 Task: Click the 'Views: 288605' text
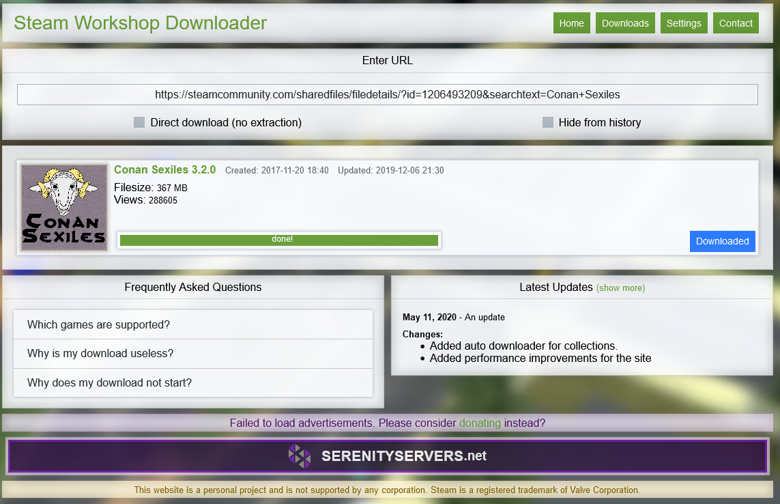pos(145,199)
